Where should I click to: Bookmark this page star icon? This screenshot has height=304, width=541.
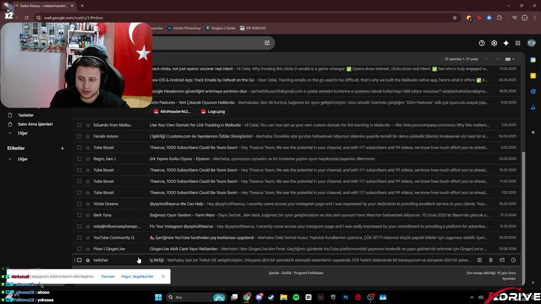click(x=455, y=18)
